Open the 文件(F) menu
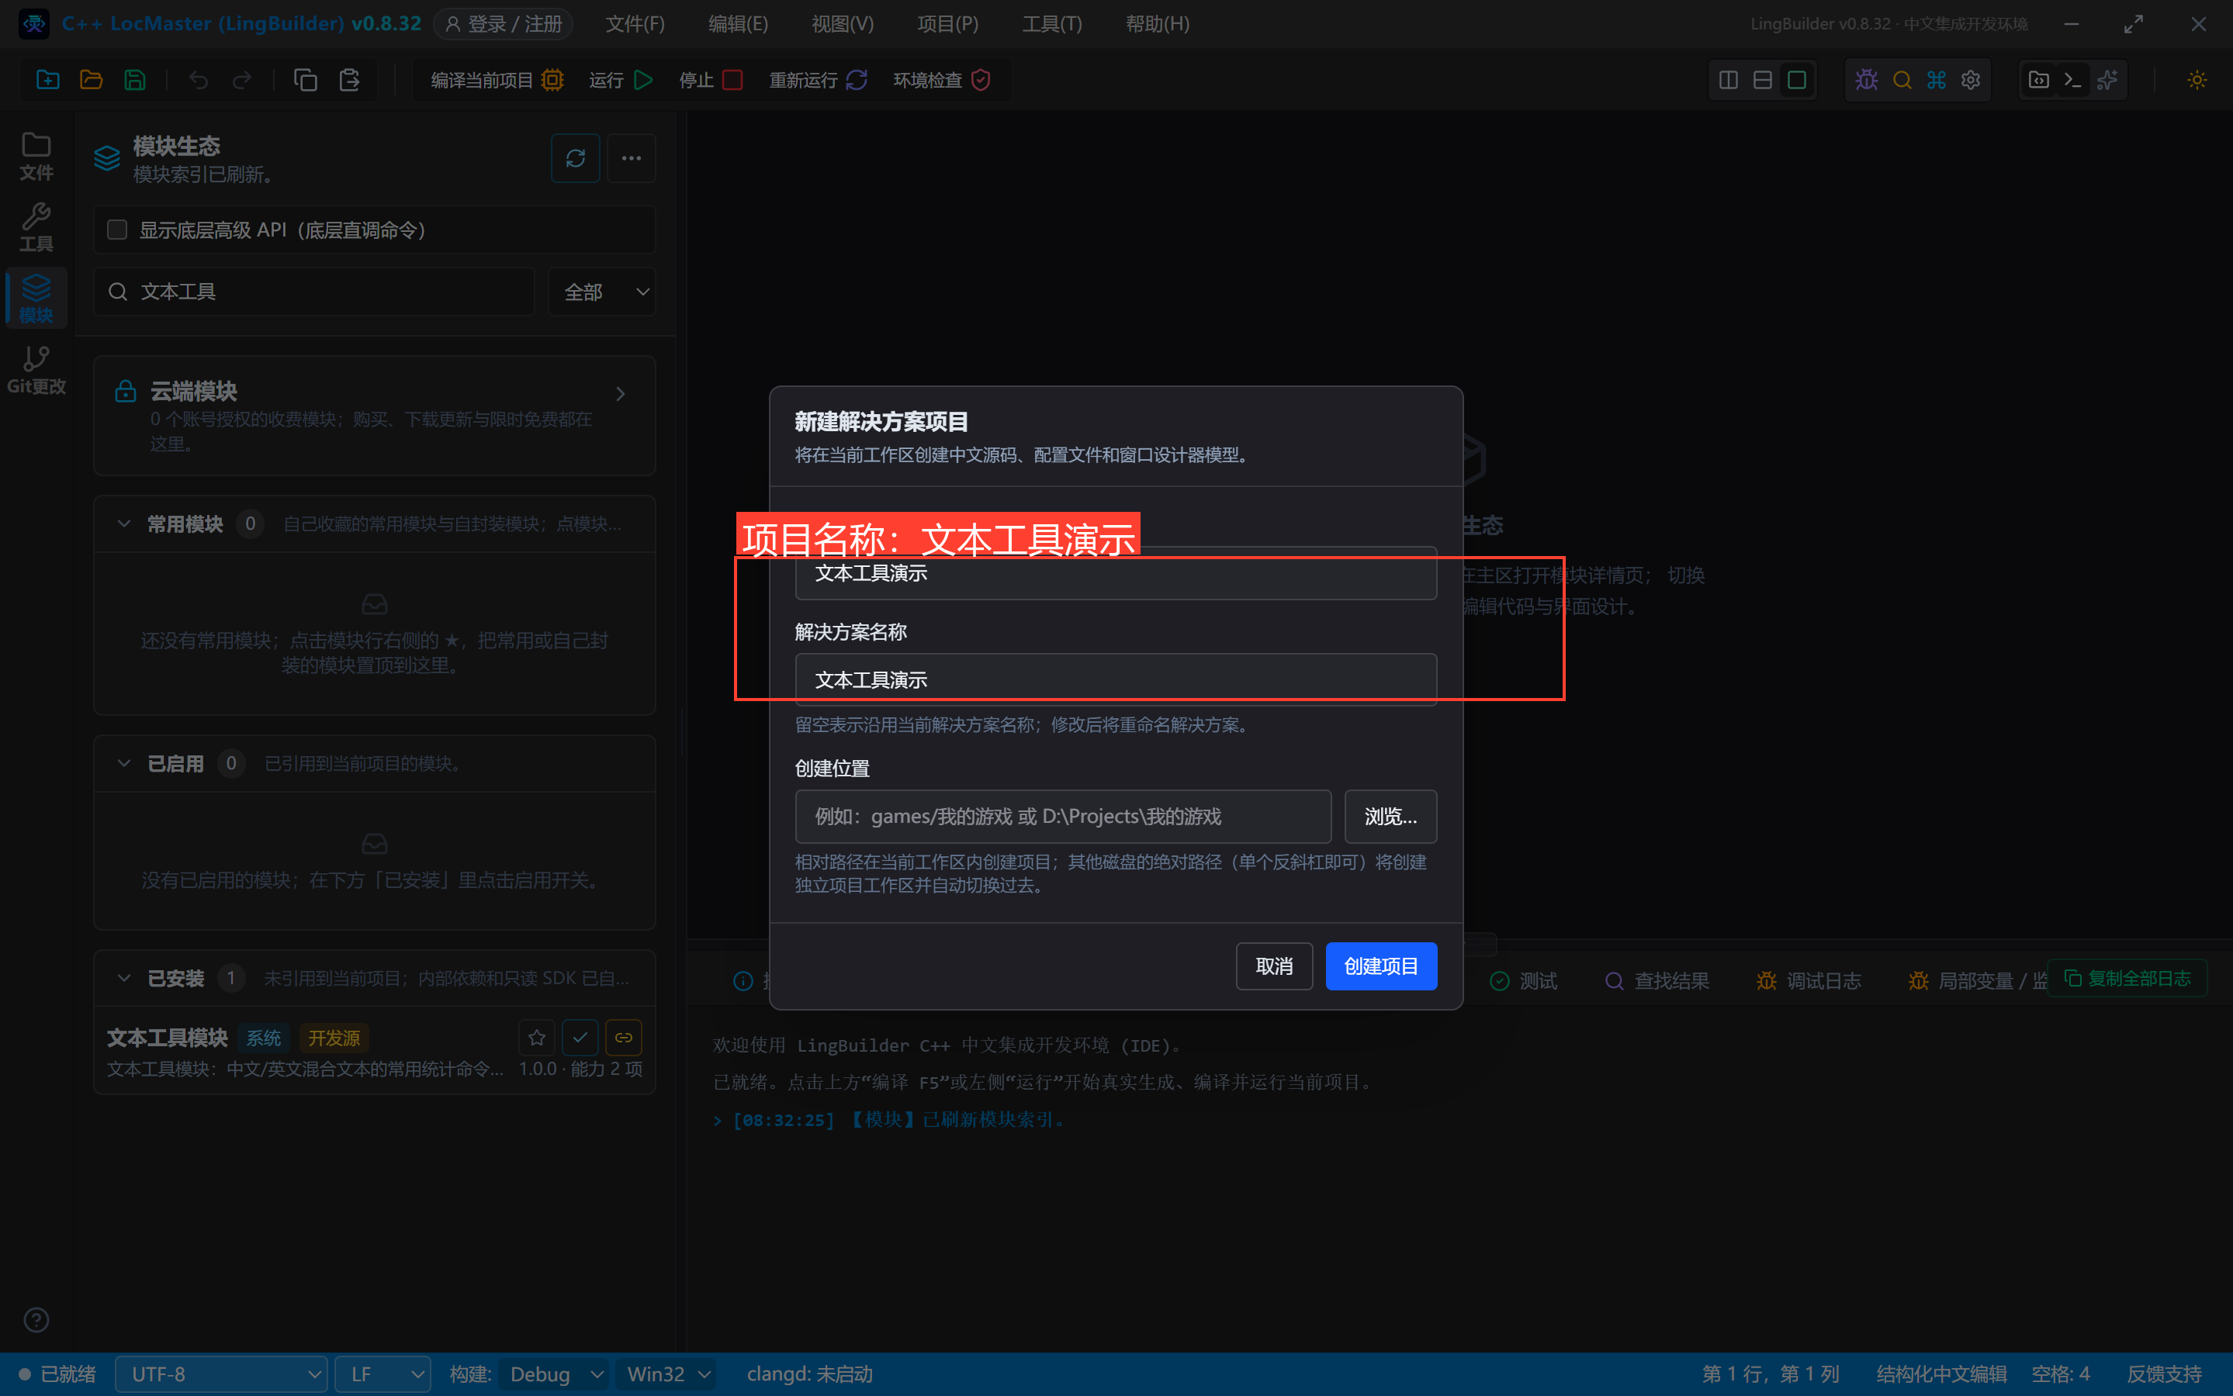 tap(635, 24)
